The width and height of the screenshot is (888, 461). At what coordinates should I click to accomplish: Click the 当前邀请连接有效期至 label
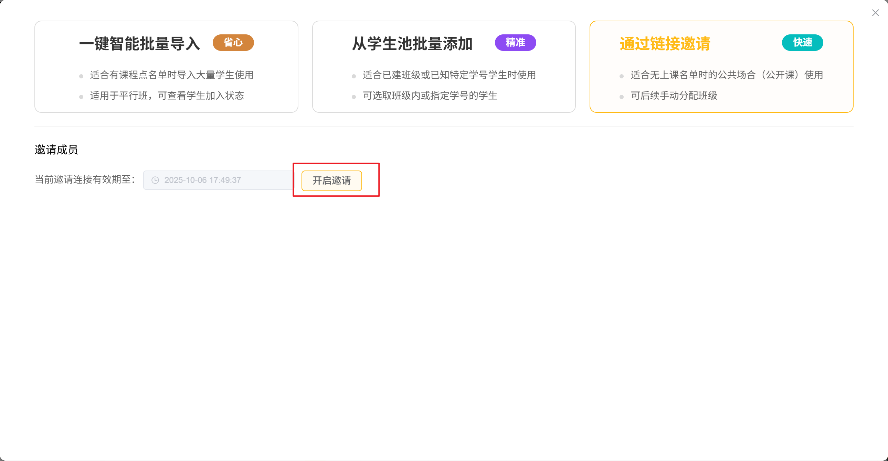(x=85, y=179)
